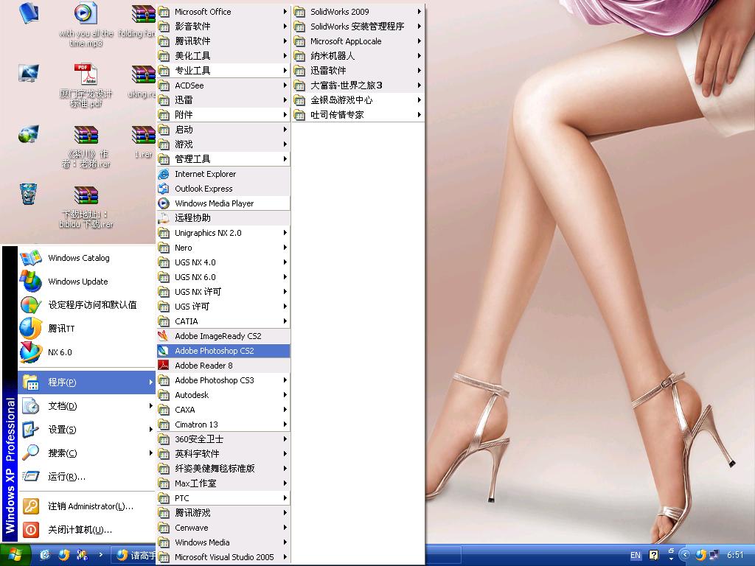The height and width of the screenshot is (566, 755).
Task: Expand the Microsoft Office submenu
Action: pyautogui.click(x=223, y=12)
